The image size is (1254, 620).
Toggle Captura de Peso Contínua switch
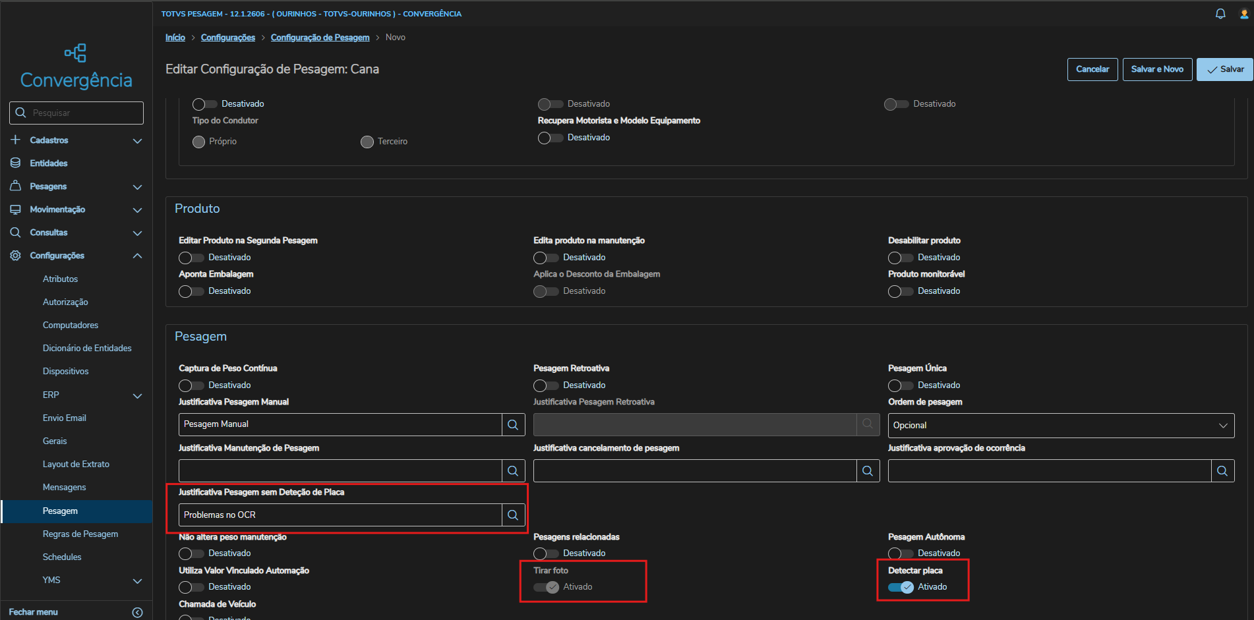(191, 385)
